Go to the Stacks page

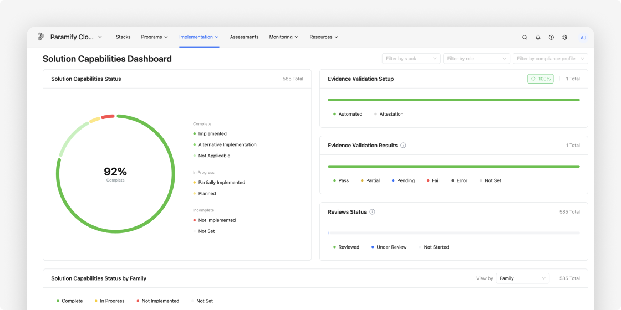[123, 37]
